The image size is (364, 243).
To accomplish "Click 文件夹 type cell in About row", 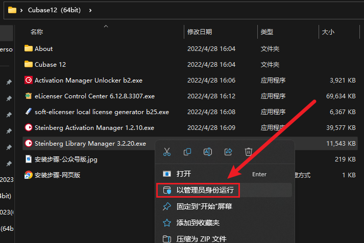I will click(270, 48).
